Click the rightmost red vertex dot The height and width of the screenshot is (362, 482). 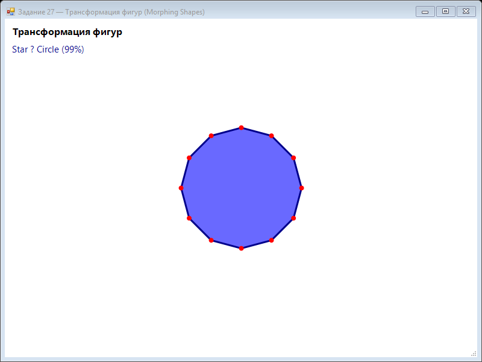point(302,188)
